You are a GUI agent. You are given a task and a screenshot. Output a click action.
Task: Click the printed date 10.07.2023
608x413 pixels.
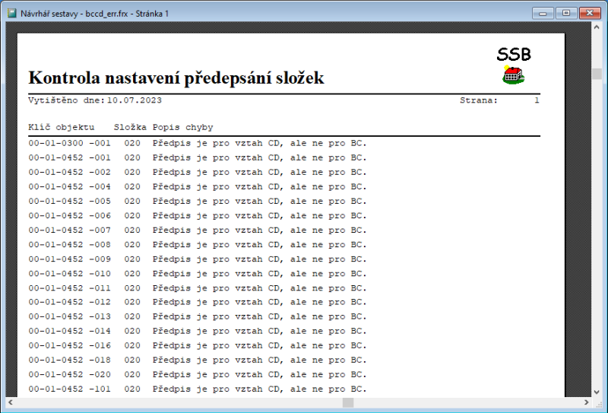click(135, 100)
